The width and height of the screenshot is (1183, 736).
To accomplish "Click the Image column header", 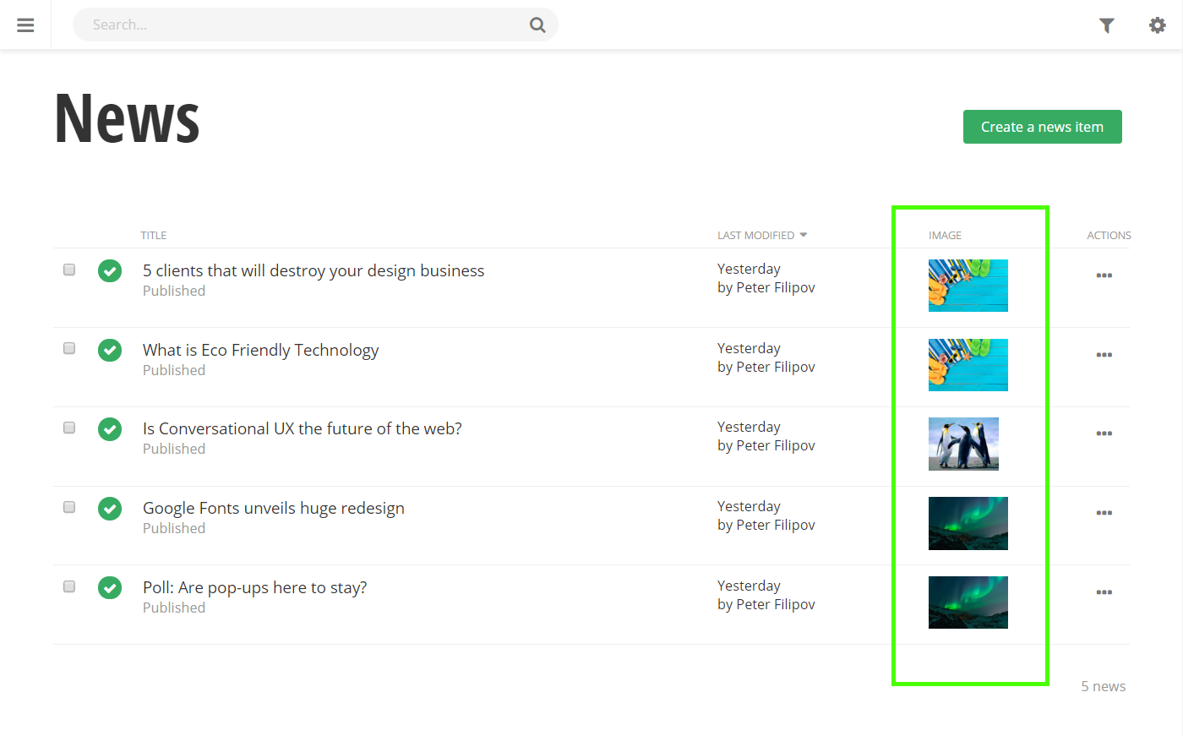I will coord(945,236).
